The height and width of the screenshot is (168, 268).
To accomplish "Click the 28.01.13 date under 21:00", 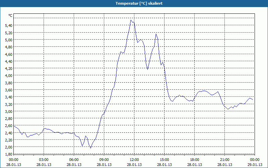I will (x=224, y=165).
